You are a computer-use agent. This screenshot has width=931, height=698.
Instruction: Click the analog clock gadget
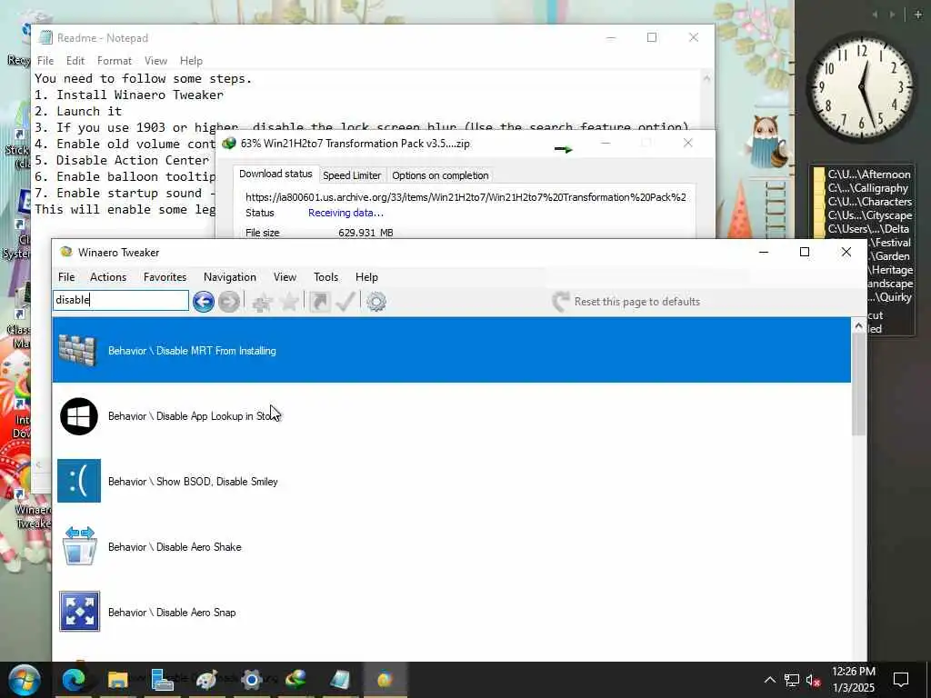coord(862,88)
